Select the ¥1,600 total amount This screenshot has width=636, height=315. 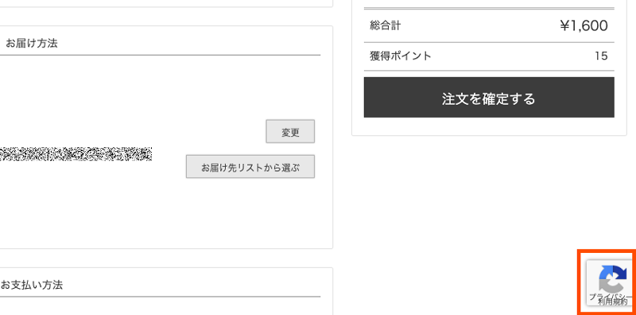coord(584,26)
